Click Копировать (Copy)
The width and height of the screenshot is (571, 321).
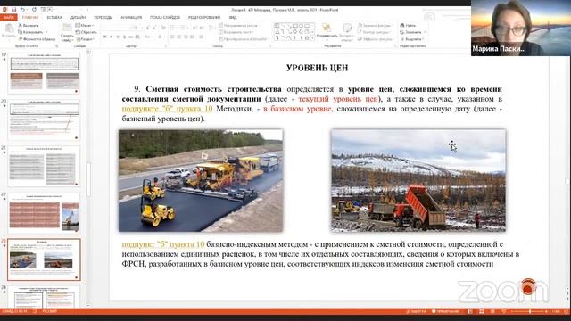point(31,32)
